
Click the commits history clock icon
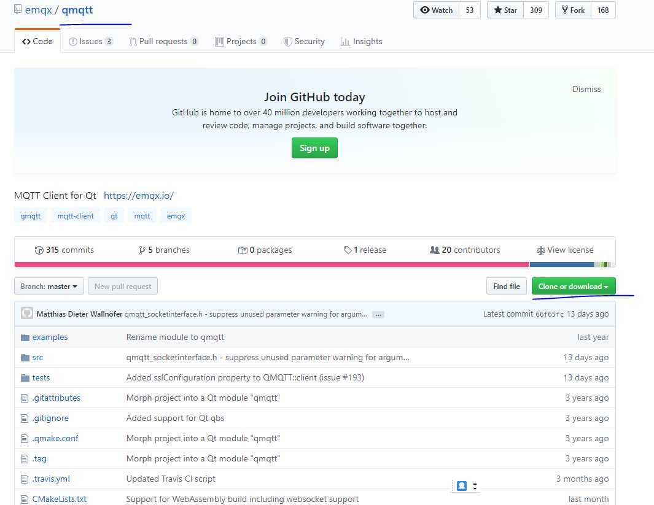coord(39,250)
